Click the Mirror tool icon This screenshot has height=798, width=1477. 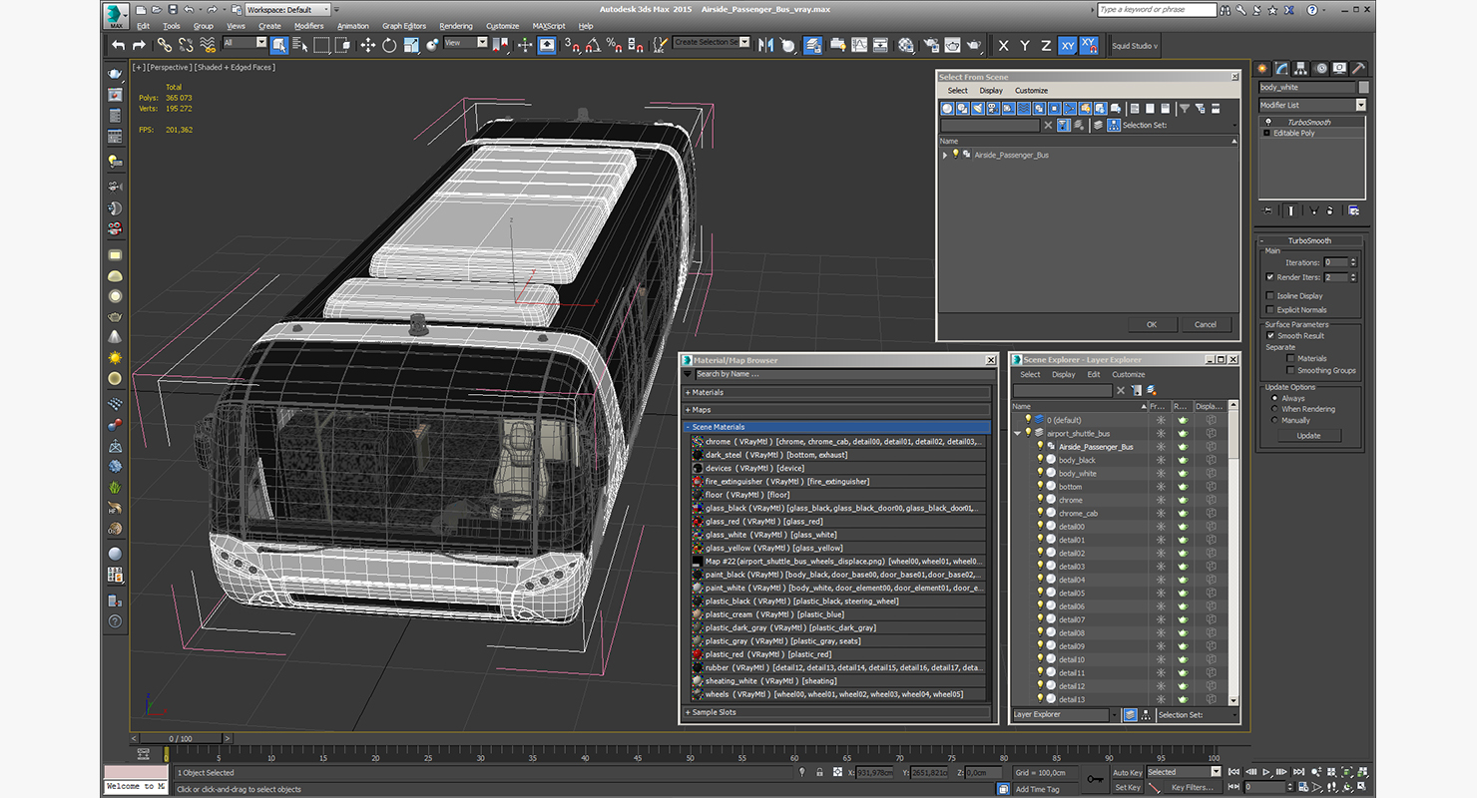tap(765, 45)
